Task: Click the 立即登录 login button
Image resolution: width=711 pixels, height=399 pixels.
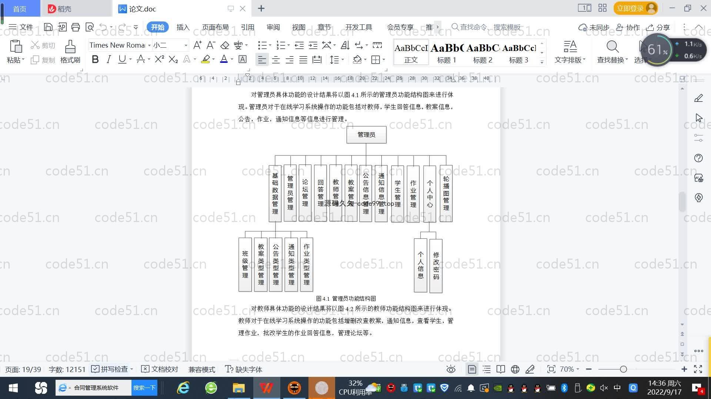Action: 630,8
